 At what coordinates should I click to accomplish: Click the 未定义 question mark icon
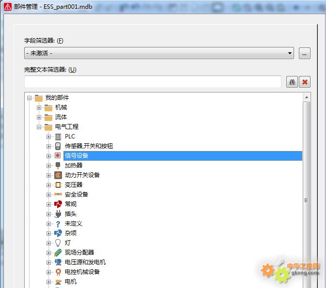[58, 224]
